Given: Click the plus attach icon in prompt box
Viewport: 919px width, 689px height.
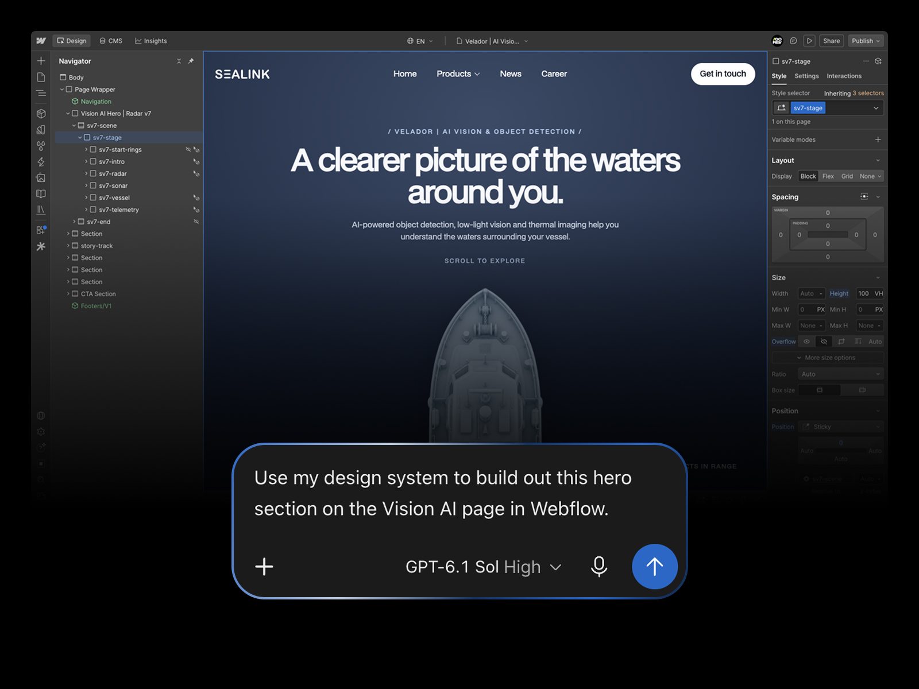Looking at the screenshot, I should 264,567.
